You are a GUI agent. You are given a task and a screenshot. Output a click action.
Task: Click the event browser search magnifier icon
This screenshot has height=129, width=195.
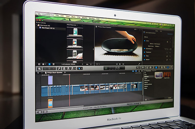tap(82, 26)
